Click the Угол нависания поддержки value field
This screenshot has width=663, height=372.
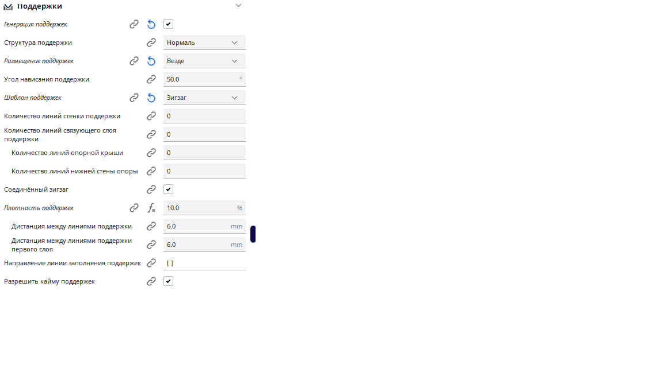point(204,79)
